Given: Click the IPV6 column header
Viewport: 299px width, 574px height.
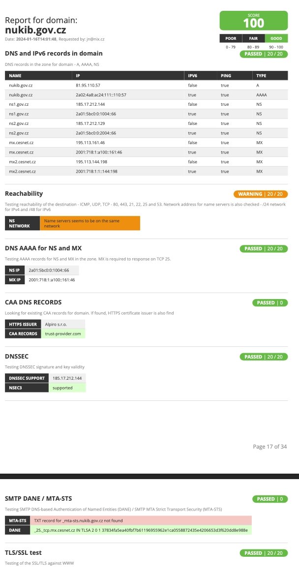Looking at the screenshot, I should pyautogui.click(x=193, y=76).
